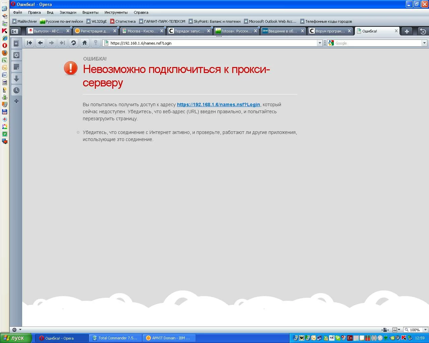Click the Rewind navigation button

coord(29,43)
